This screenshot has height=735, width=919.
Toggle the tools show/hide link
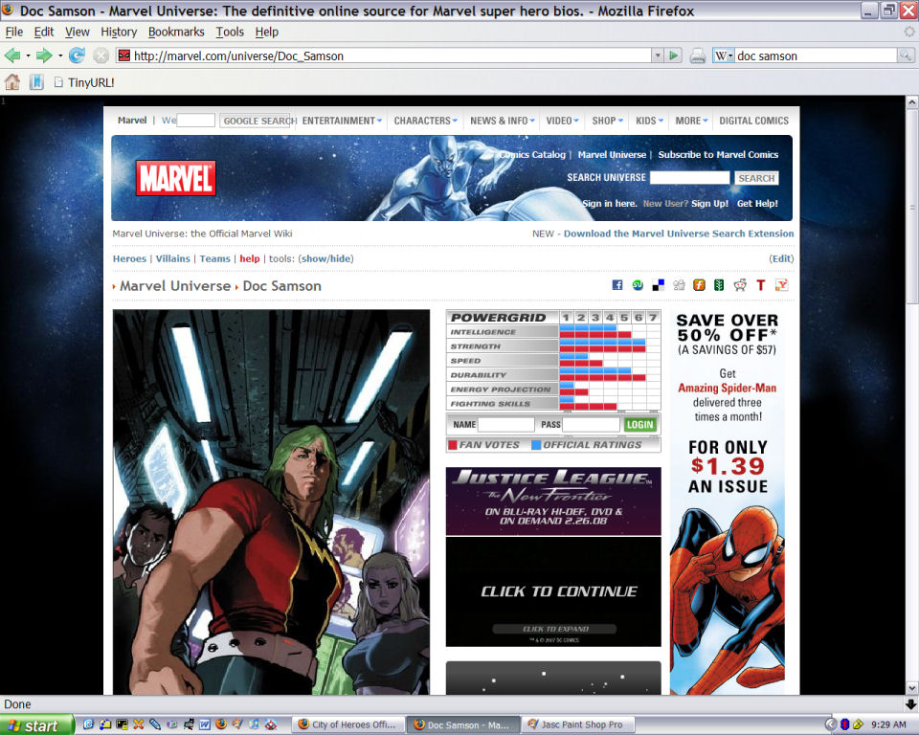[x=325, y=258]
